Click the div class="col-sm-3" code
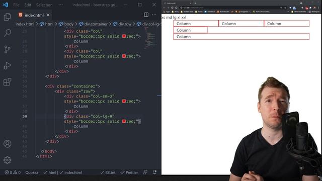The image size is (322, 181). pos(90,96)
